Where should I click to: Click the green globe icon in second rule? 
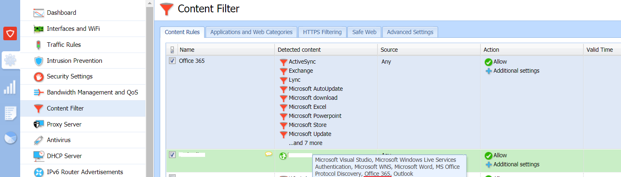click(283, 156)
